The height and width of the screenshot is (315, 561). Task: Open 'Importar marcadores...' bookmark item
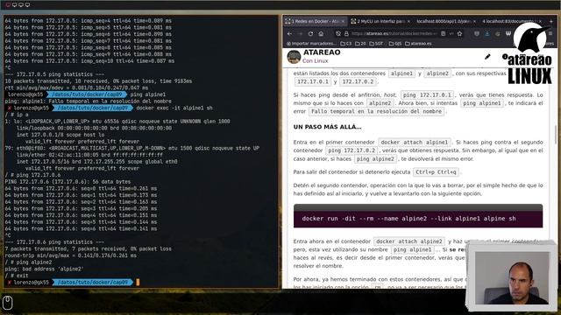point(311,44)
